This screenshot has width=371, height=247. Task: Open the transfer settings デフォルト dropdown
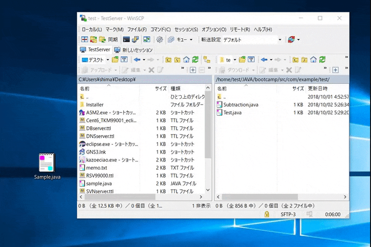(280, 40)
